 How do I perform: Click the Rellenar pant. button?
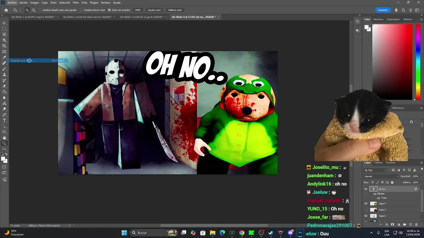pyautogui.click(x=175, y=10)
